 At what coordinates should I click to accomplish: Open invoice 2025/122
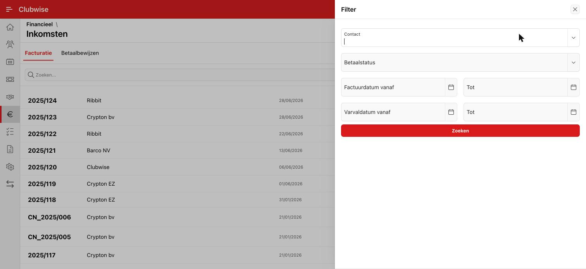click(42, 134)
